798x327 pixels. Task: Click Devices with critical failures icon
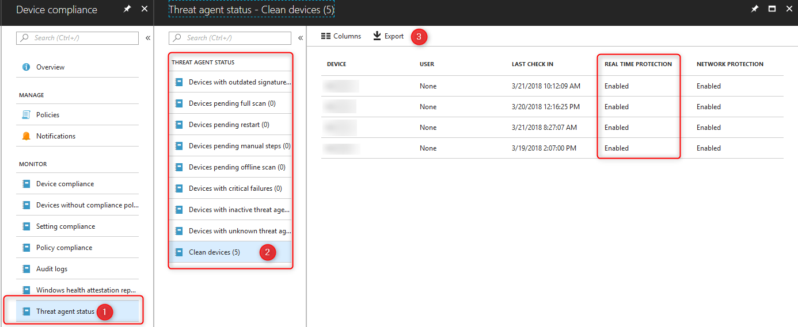pyautogui.click(x=178, y=188)
